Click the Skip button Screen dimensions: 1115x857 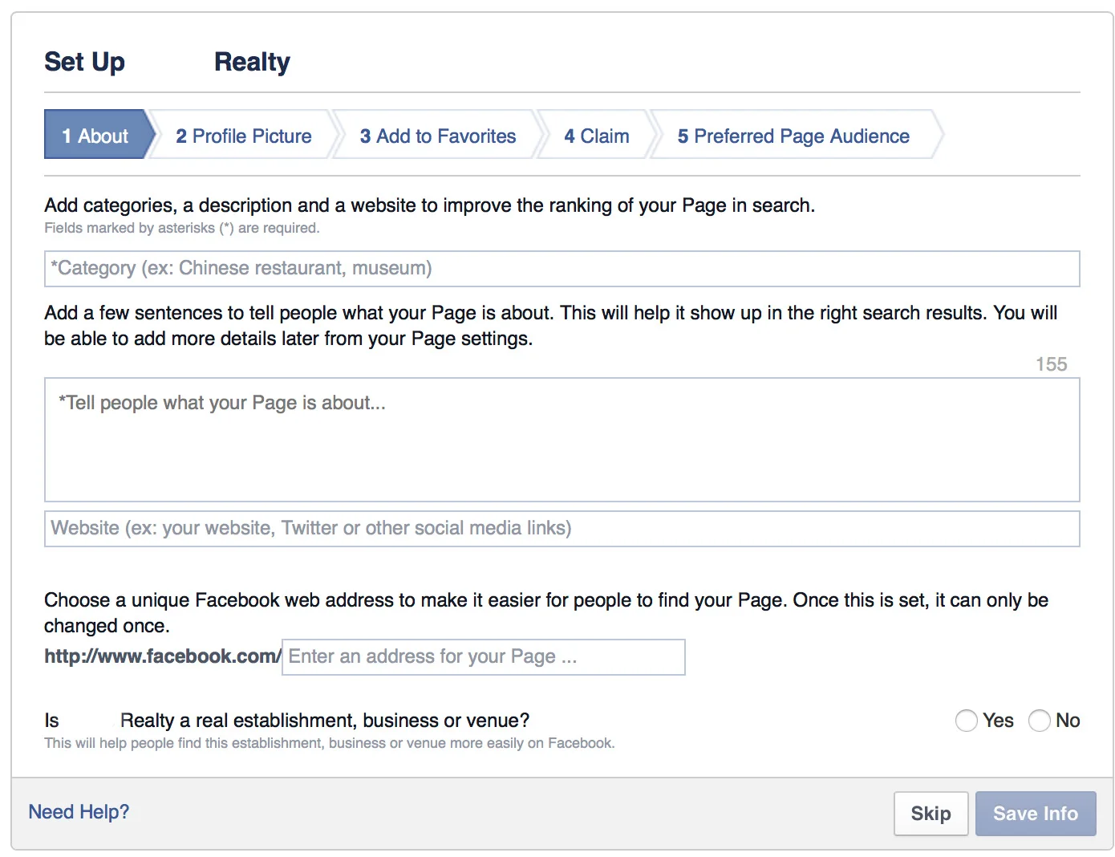click(931, 814)
